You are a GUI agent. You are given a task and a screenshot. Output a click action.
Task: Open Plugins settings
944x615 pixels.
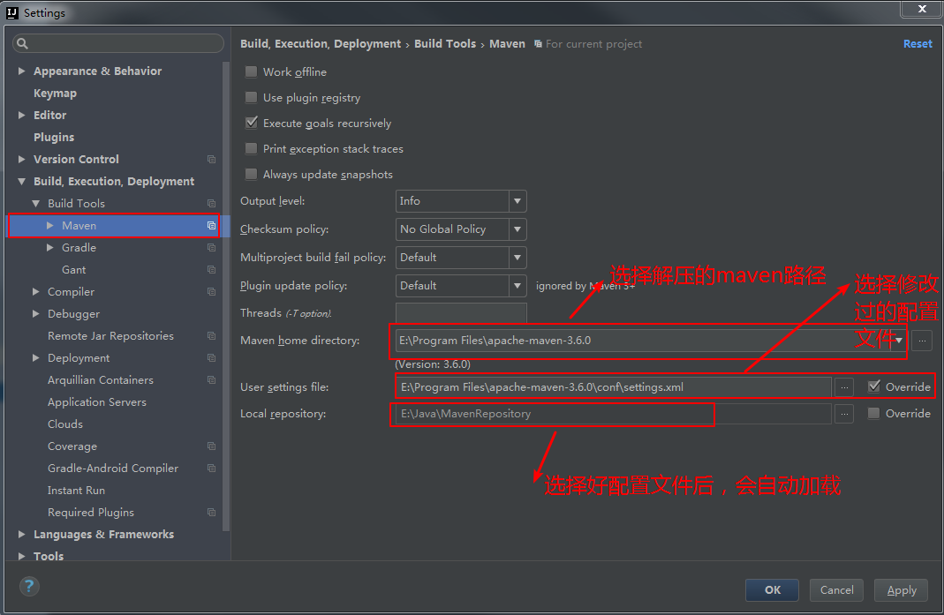tap(54, 137)
